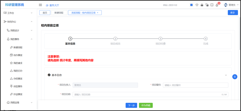Click the 下一步 button
Screen dimensions: 241x111
point(131,105)
